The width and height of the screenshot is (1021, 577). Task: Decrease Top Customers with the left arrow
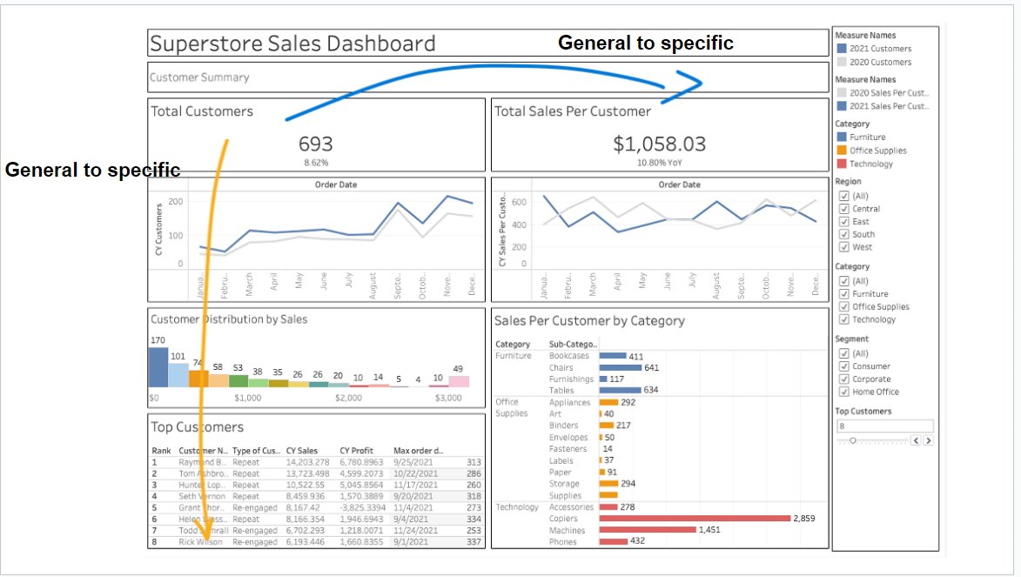tap(916, 441)
